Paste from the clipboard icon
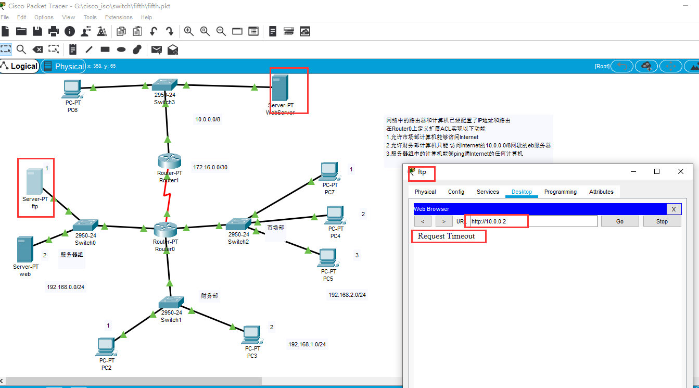Screen dimensions: 699x388 point(137,31)
